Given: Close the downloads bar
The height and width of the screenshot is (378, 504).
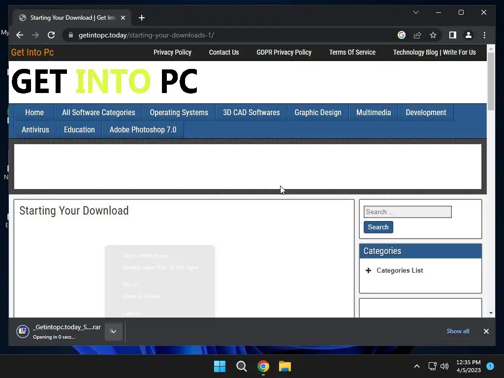Looking at the screenshot, I should [x=486, y=331].
